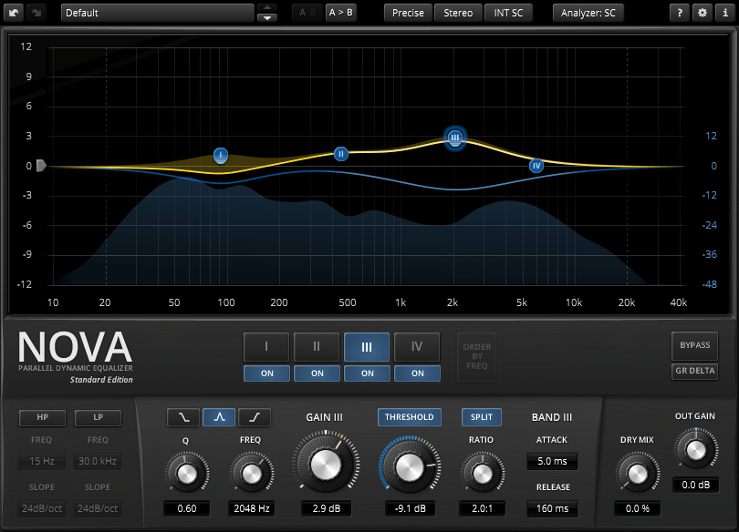This screenshot has width=739, height=532.
Task: Click the -9.1 dB threshold field
Action: coord(410,508)
